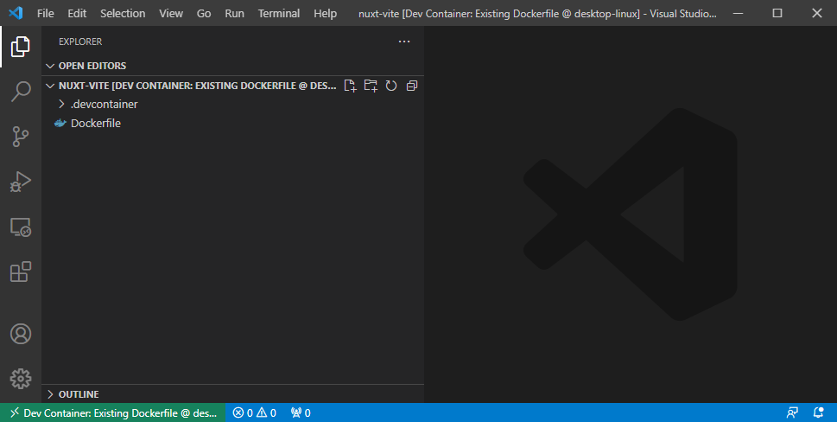This screenshot has width=837, height=422.
Task: Open the Go menu
Action: click(204, 13)
